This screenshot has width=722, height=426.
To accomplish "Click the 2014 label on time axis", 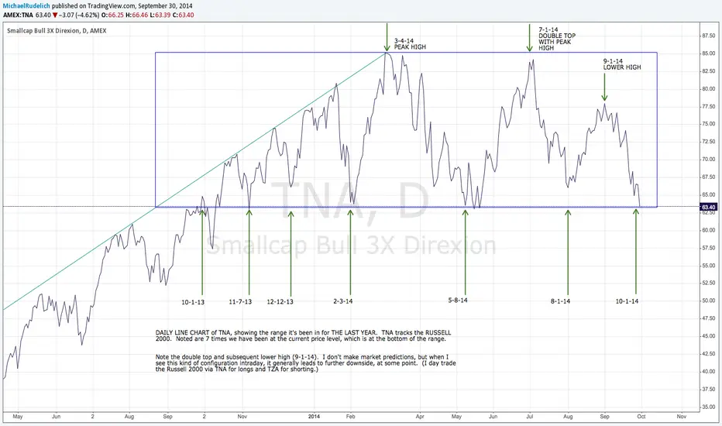I will tap(314, 417).
